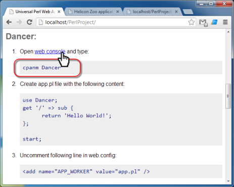Screen dimensions: 234x187
Task: Click 'Create app.pl file' instruction text
Action: [72, 84]
